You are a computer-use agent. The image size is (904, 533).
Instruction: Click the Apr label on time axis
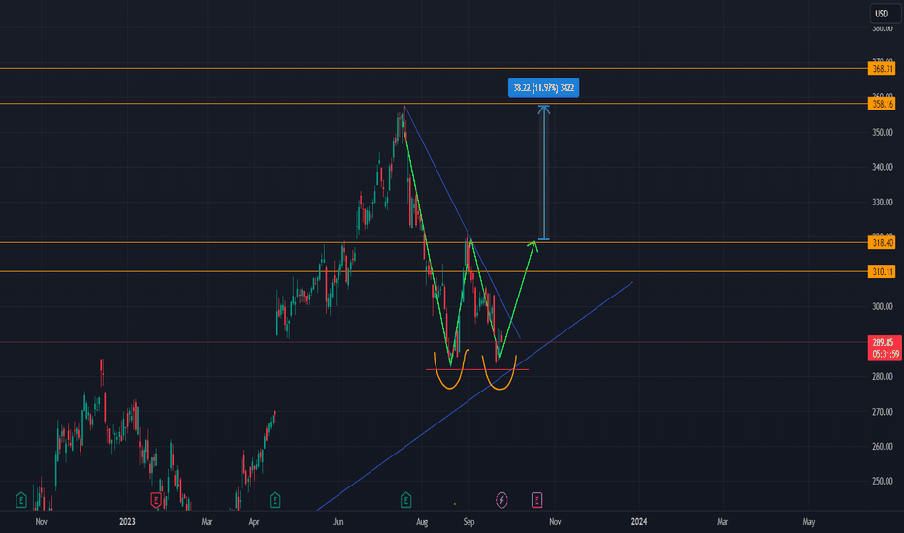[254, 522]
